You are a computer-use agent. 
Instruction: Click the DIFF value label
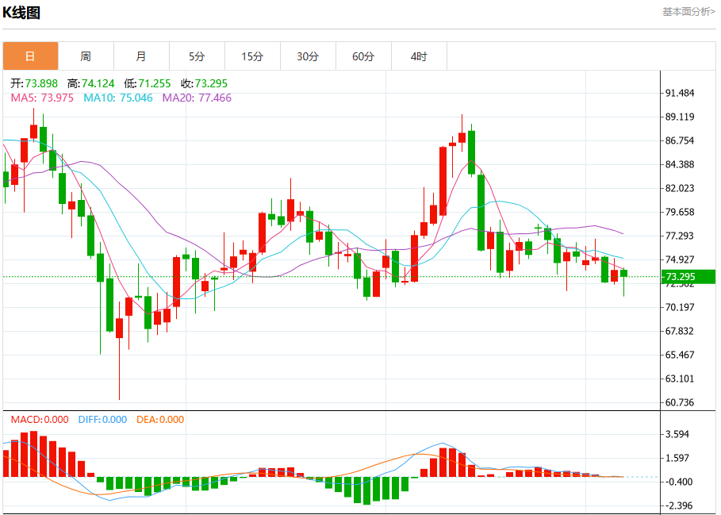coord(102,419)
